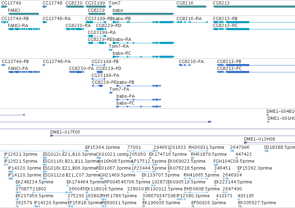
Task: Click the CG8213-PC protein label
Action: point(229,69)
